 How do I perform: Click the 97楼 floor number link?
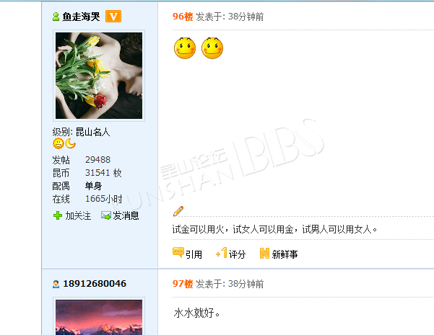click(183, 284)
